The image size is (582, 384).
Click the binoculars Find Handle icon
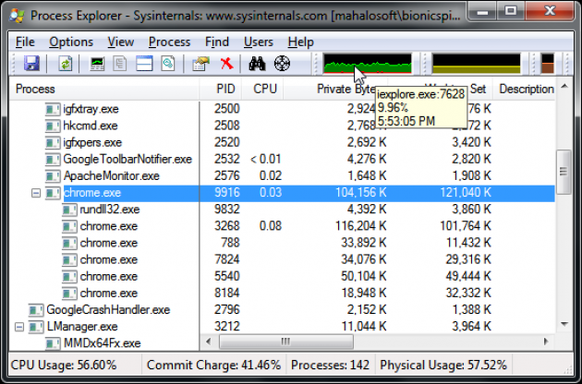click(257, 64)
